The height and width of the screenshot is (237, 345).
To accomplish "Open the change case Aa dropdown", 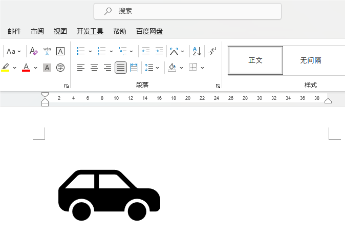I will (19, 51).
